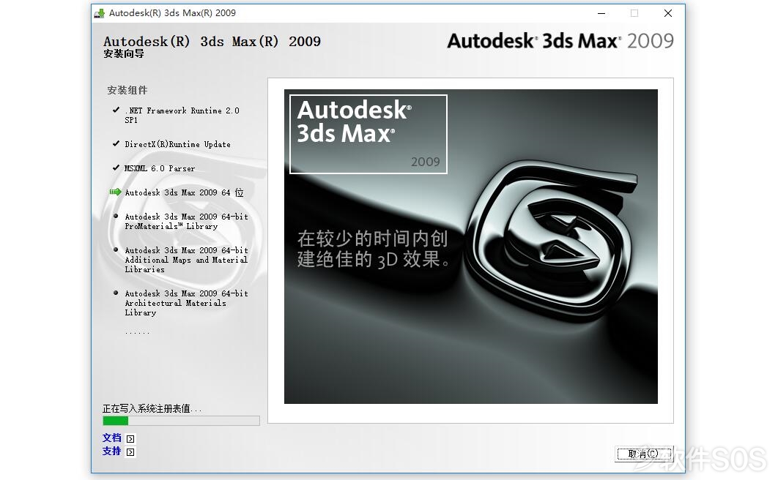Select the 'DirectX(R)Runtime Update' component
Viewport: 778px width, 480px height.
click(x=177, y=144)
